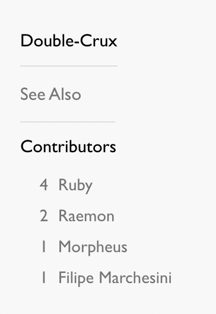Viewport: 216px width, 314px height.
Task: Click the count 1 beside Filipe Marchesini
Action: tap(44, 278)
